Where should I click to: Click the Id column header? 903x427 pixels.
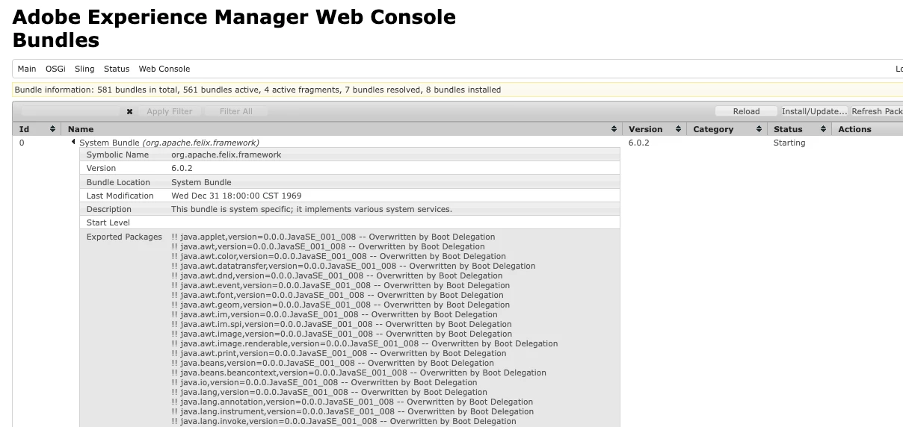click(36, 129)
